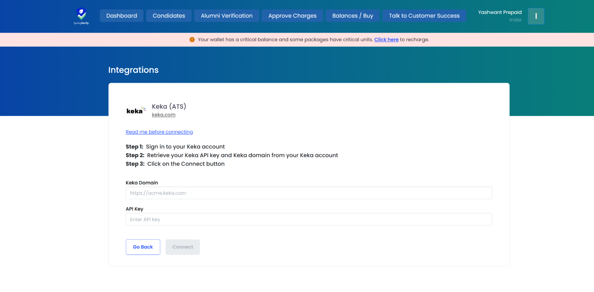594x292 pixels.
Task: Click the Integrations page heading
Action: tap(133, 70)
